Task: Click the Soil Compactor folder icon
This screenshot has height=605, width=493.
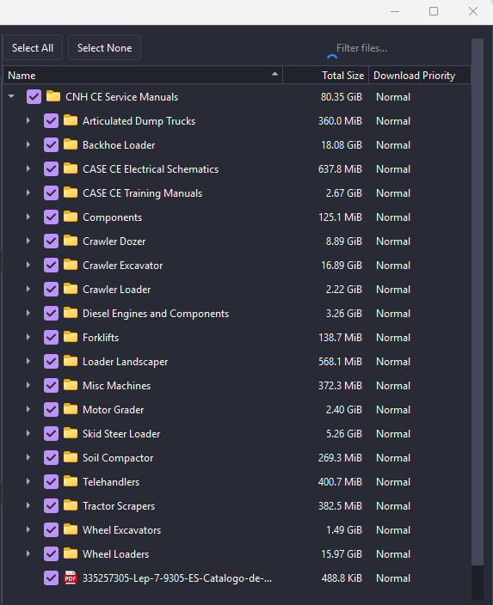Action: pyautogui.click(x=71, y=457)
